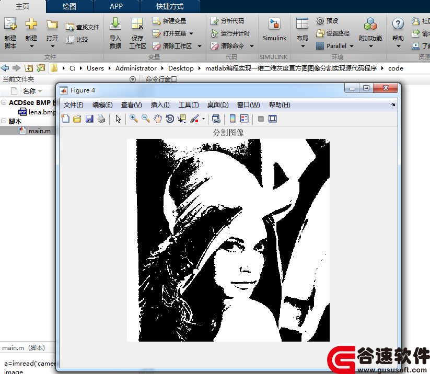
Task: Select the Zoom Out magnifier tool
Action: point(146,119)
